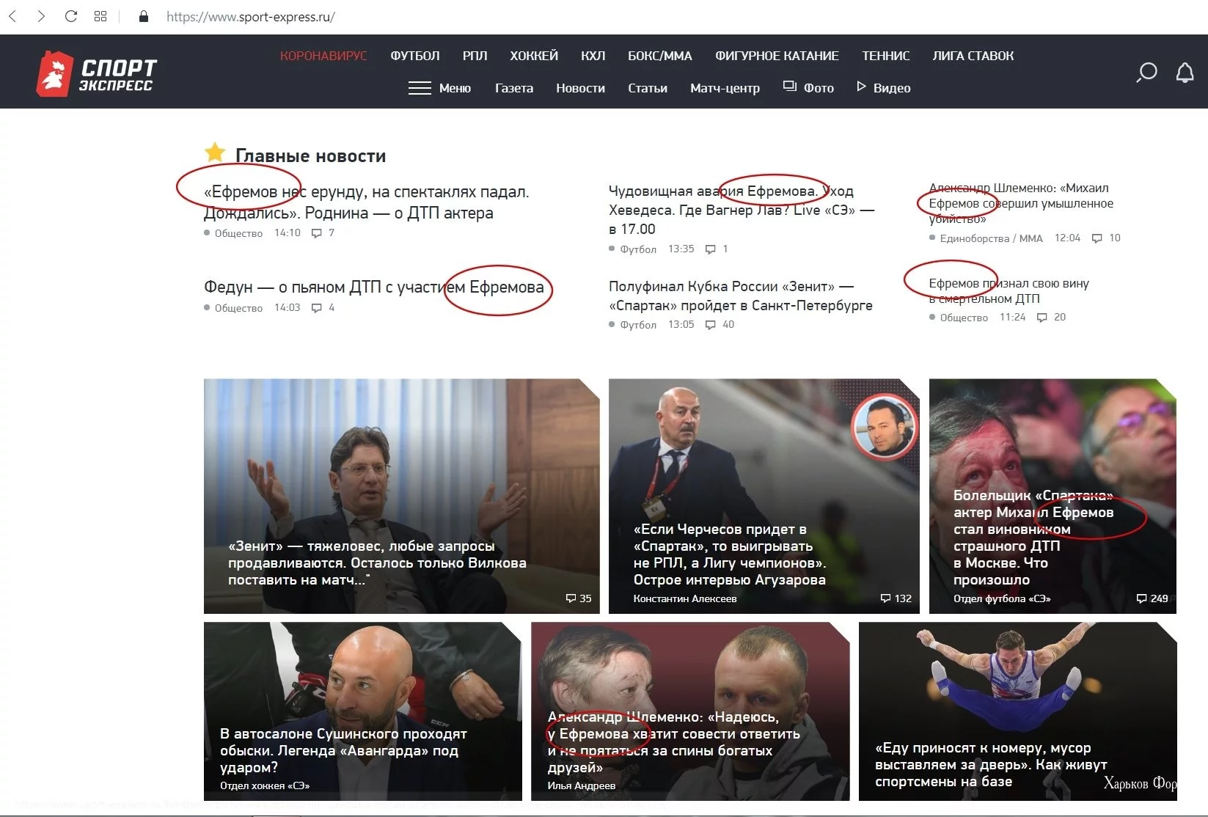The image size is (1208, 817).
Task: Click the browser back arrow
Action: [12, 16]
